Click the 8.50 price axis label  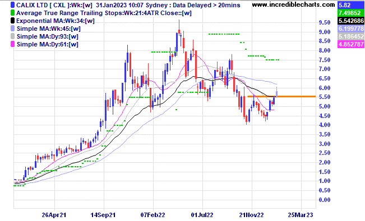tap(325, 41)
